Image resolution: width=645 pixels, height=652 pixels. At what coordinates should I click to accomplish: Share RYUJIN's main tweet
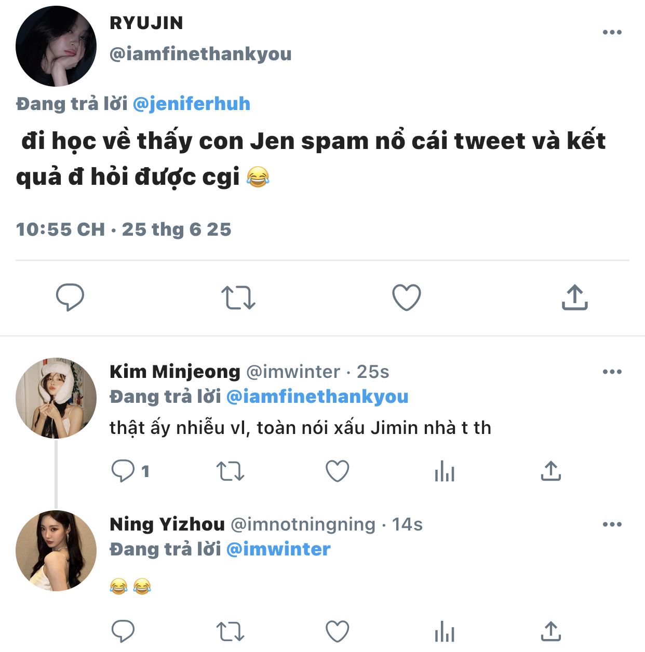coord(574,297)
